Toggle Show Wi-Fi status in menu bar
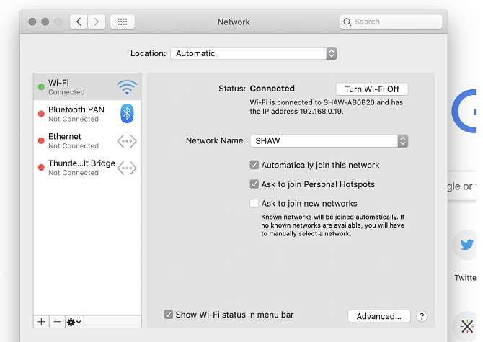The height and width of the screenshot is (342, 483). [169, 315]
